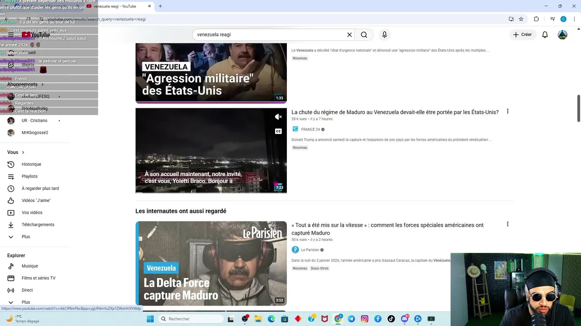Toggle captions on France 24 video preview

point(278,131)
